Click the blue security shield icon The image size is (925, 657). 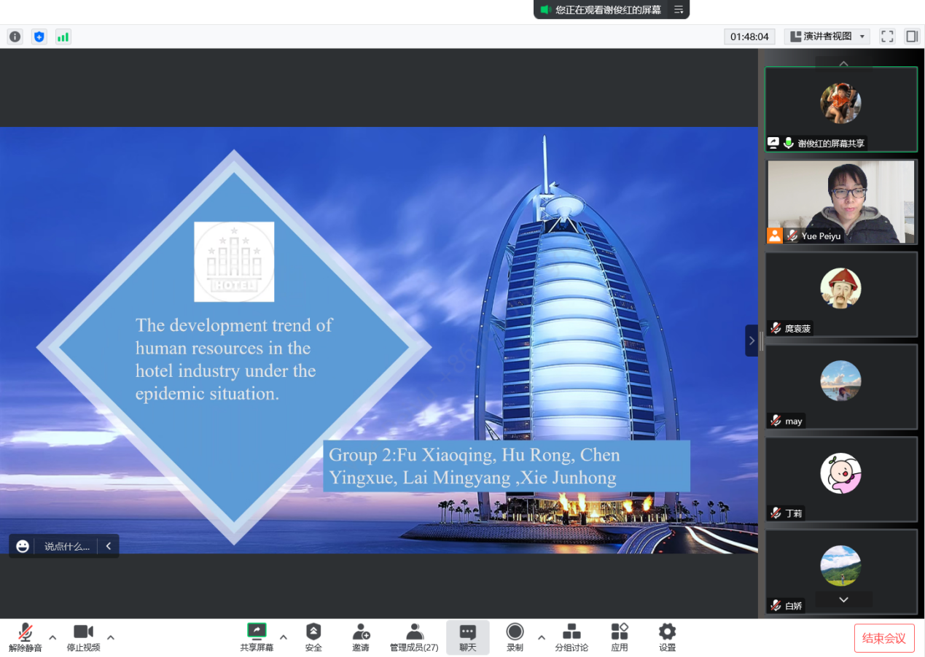(39, 36)
